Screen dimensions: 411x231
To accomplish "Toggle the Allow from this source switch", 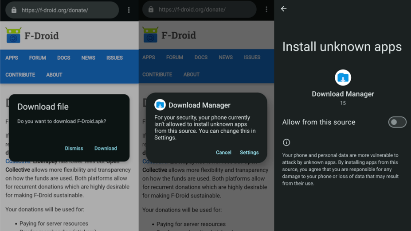I will tap(397, 122).
